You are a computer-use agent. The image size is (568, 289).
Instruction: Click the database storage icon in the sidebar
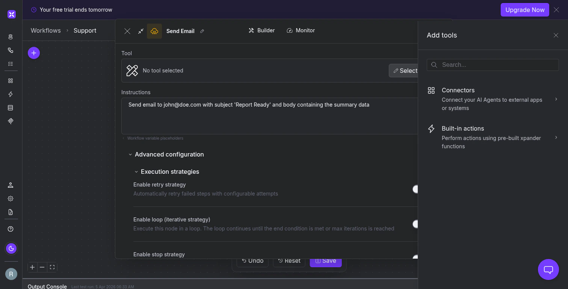click(x=11, y=108)
